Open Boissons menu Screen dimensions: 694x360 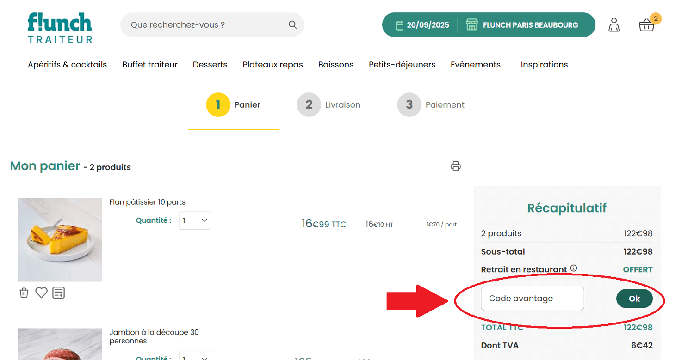coord(336,65)
